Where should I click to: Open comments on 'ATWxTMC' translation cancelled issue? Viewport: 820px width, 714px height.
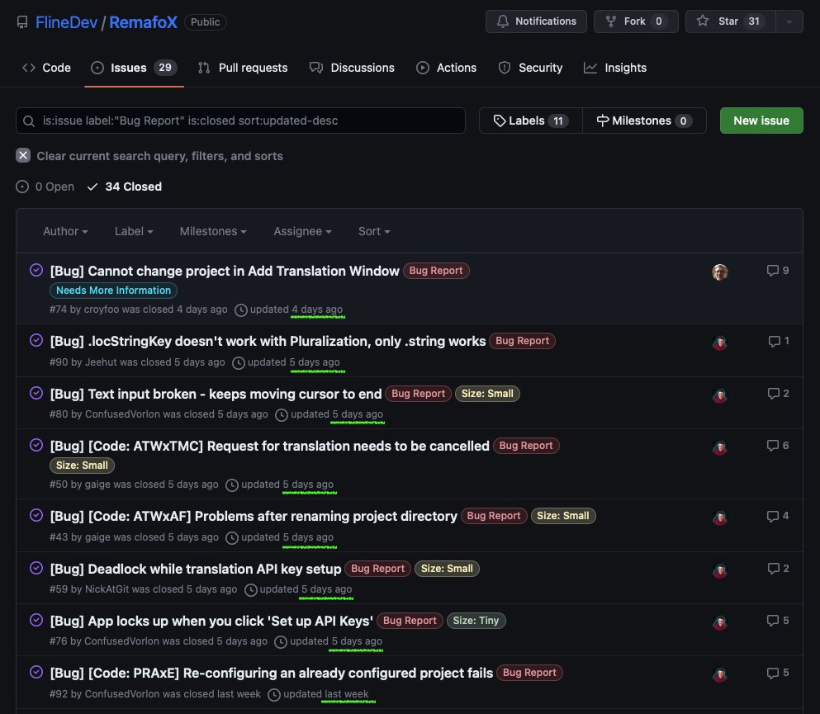point(778,446)
